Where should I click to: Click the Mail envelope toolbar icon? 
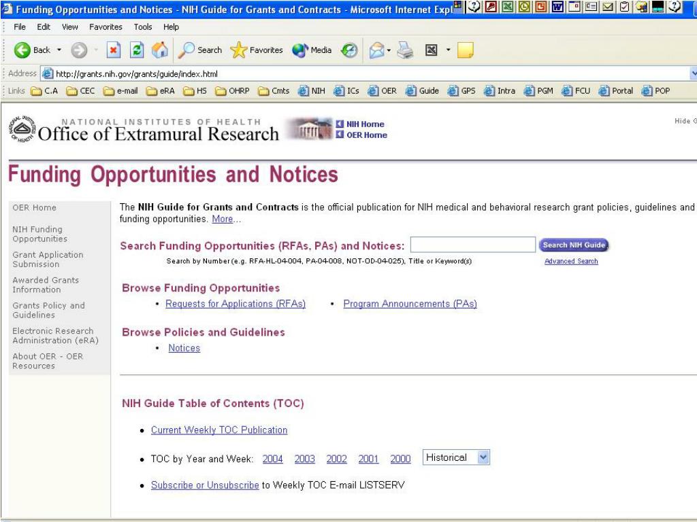click(x=376, y=50)
